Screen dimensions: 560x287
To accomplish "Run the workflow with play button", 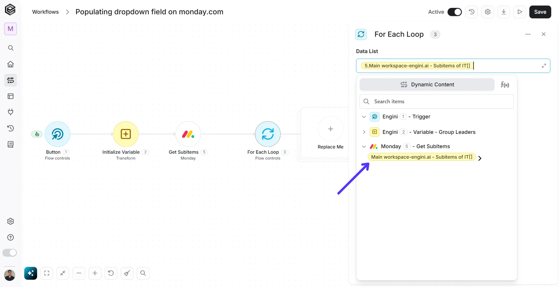I will point(520,12).
